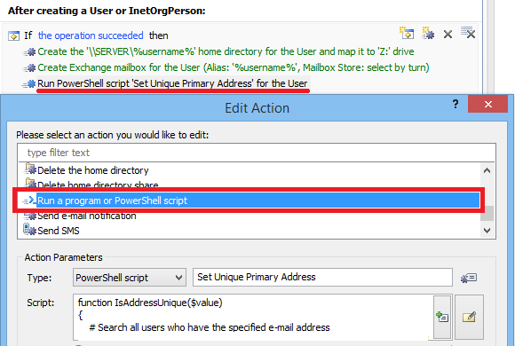The width and height of the screenshot is (515, 346).
Task: Click the delete all lines icon
Action: pyautogui.click(x=468, y=33)
